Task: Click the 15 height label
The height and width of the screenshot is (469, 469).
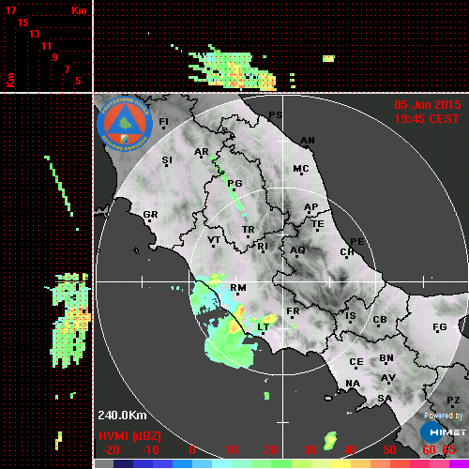Action: coord(23,23)
